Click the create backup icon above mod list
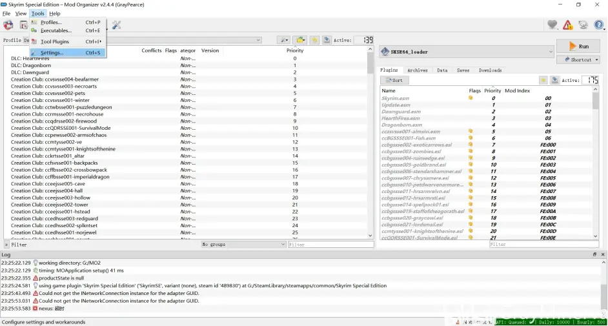Screen dimensions: 608x326 [x=327, y=40]
